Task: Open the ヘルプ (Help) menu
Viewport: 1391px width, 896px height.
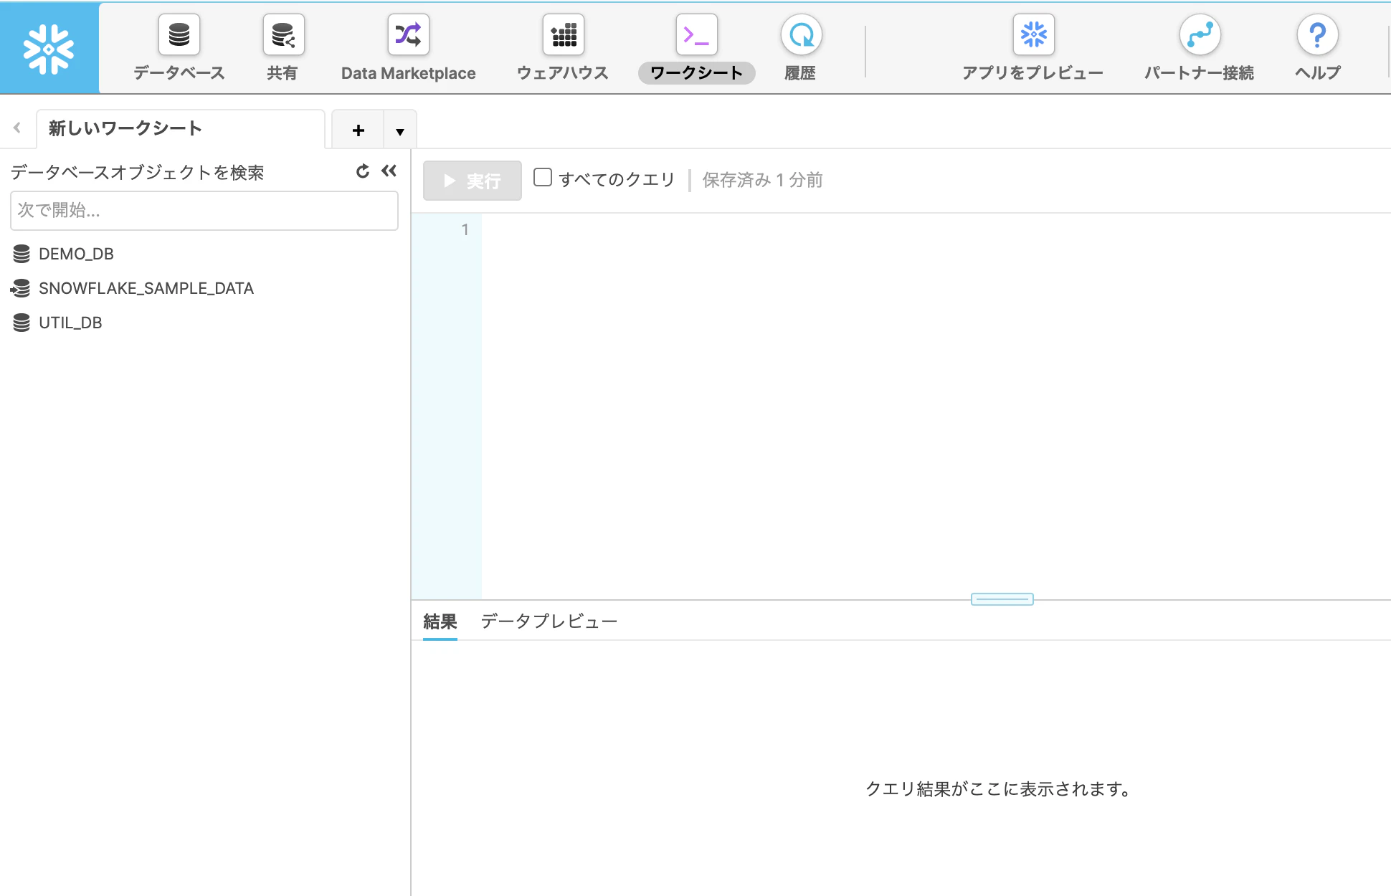Action: [x=1316, y=47]
